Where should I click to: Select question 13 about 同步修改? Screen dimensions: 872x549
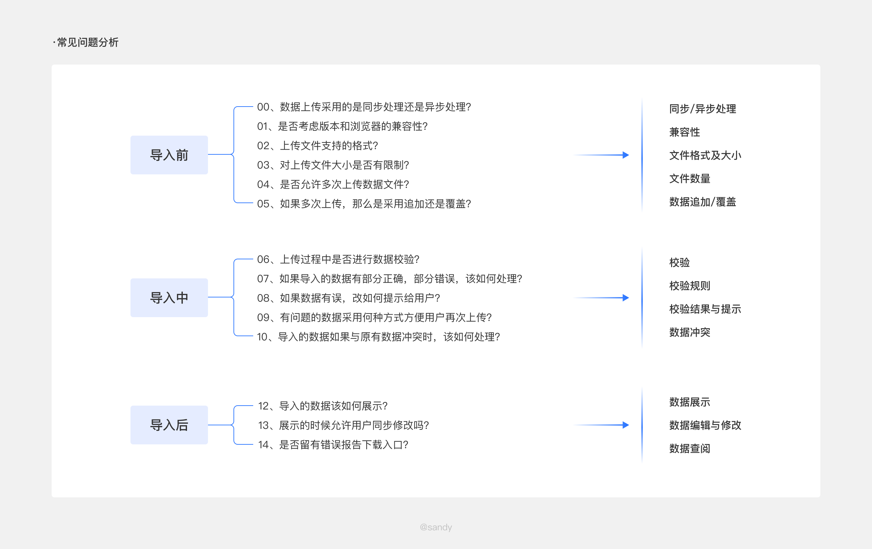[x=343, y=425]
